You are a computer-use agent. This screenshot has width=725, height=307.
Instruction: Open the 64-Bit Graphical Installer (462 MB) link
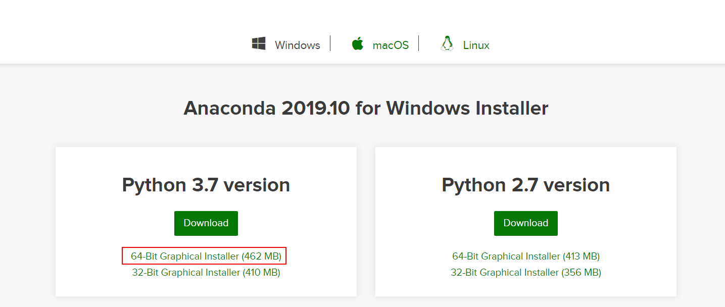[206, 256]
